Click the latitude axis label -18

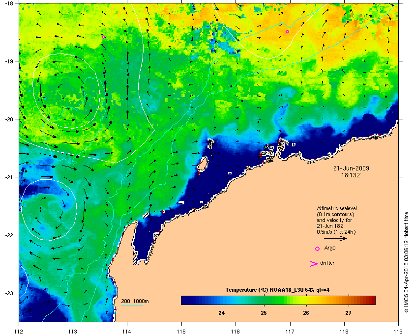coord(9,3)
